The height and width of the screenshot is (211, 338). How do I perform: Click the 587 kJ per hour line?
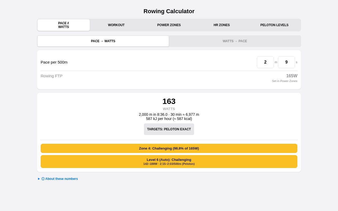click(169, 119)
